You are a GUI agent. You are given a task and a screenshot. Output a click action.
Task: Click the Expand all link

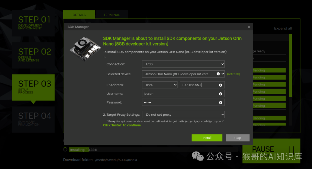pyautogui.click(x=283, y=28)
